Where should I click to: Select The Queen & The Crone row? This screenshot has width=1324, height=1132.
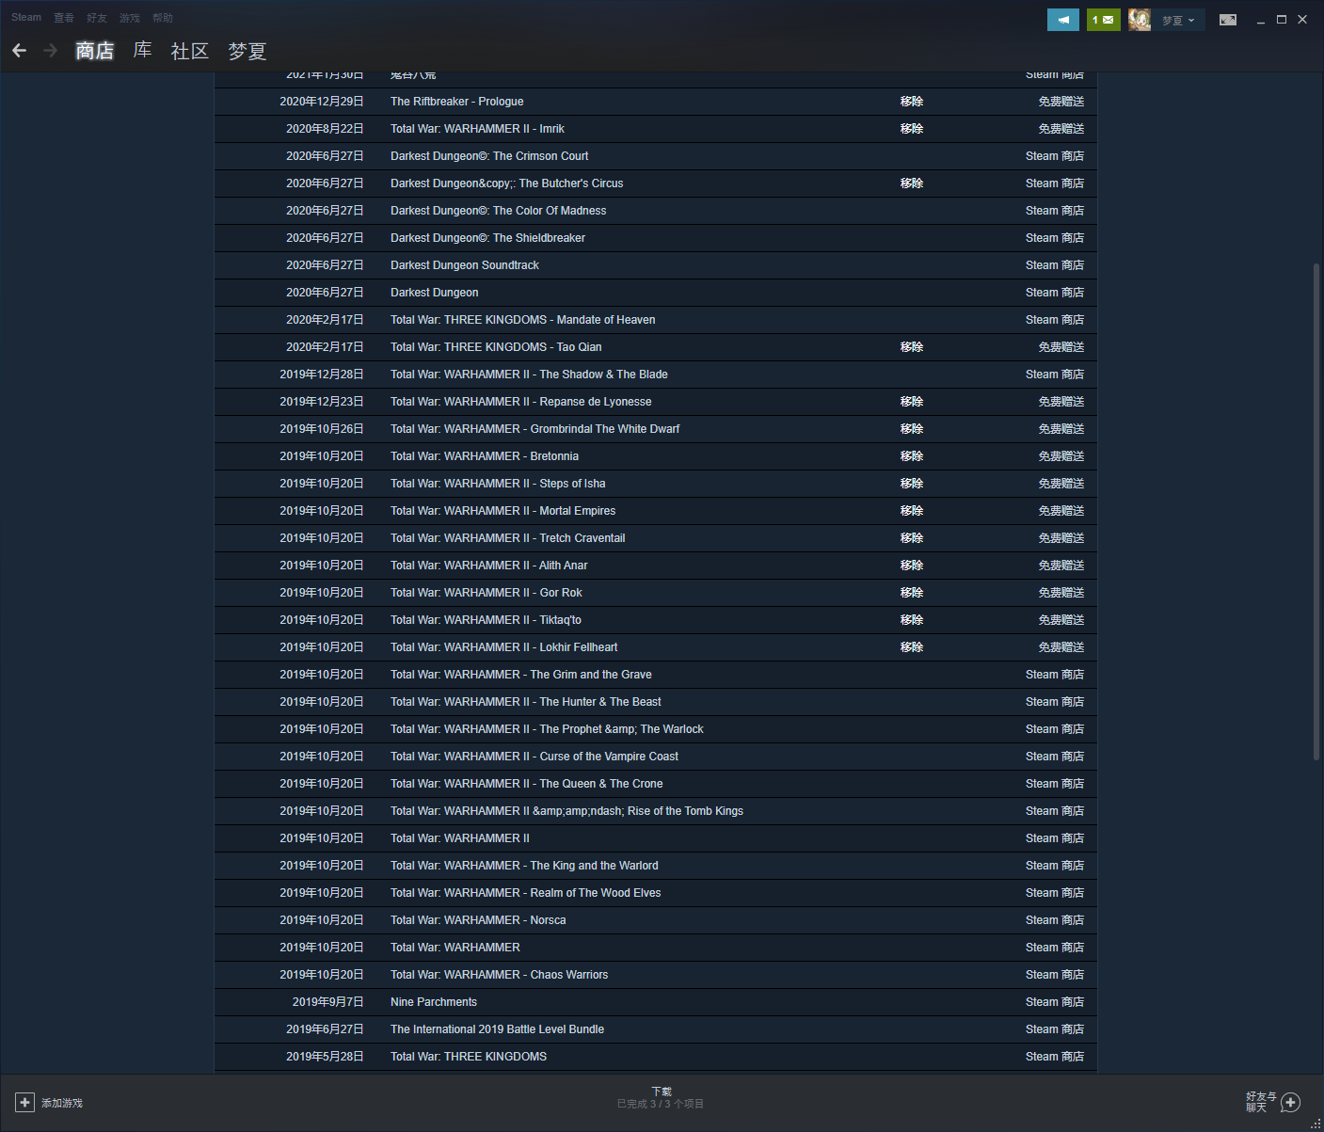pos(656,784)
